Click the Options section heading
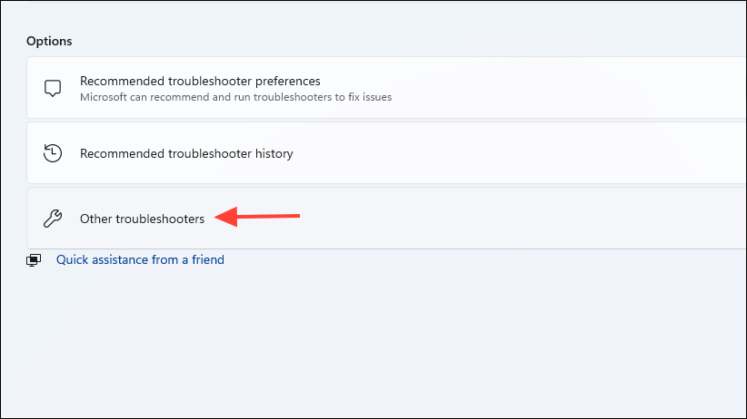 point(49,42)
